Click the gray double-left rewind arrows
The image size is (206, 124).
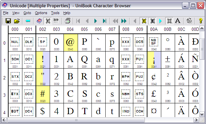coord(116,21)
